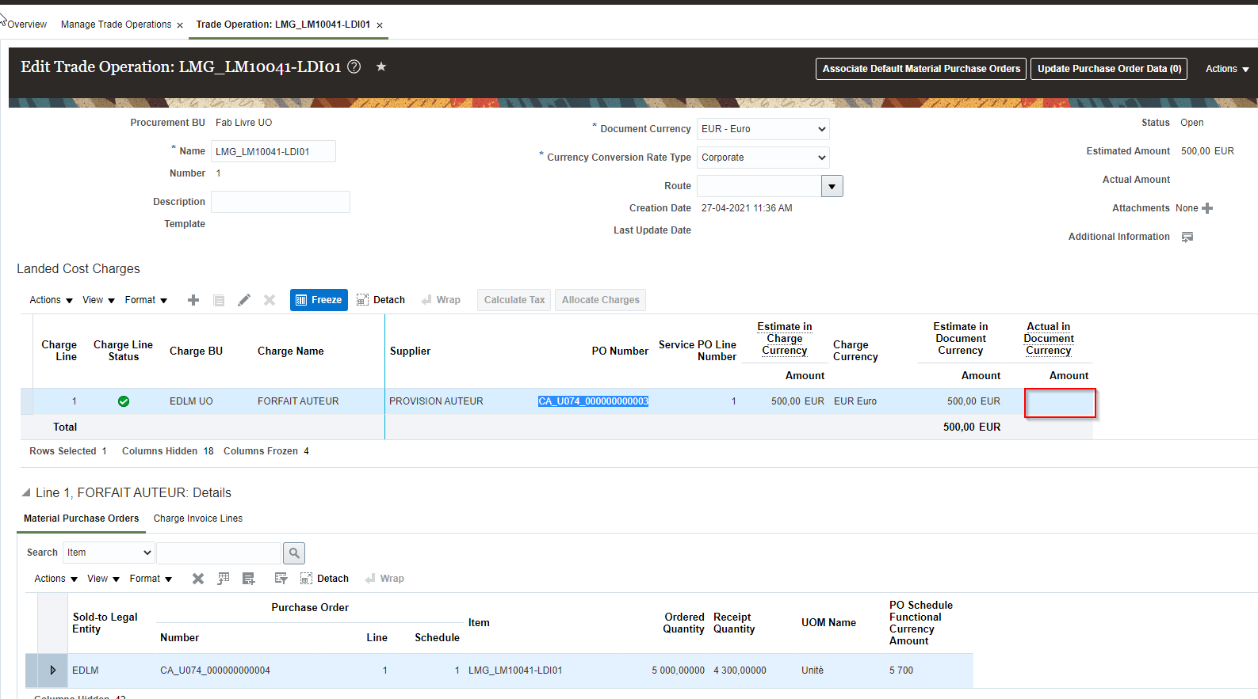
Task: Detach the Material Purchase Orders table
Action: [324, 579]
